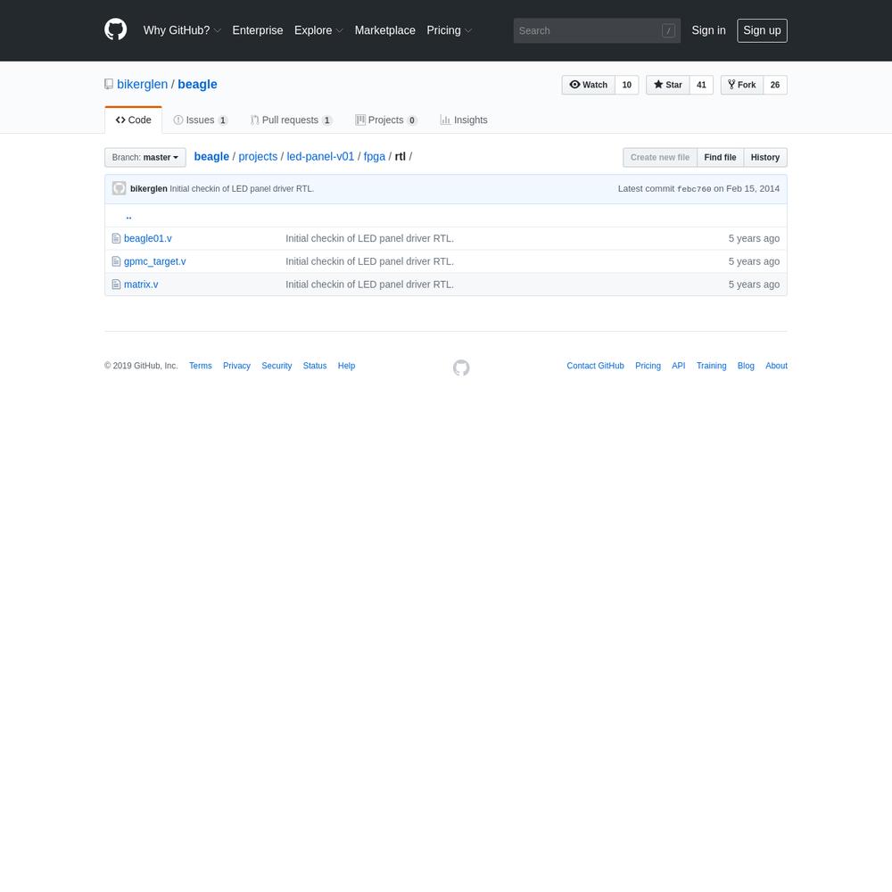Go to beagle root in breadcrumb
This screenshot has width=892, height=892.
coord(211,157)
